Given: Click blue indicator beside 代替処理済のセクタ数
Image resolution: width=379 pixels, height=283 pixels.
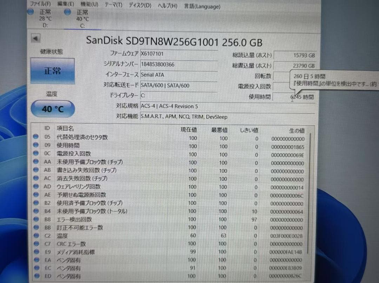Looking at the screenshot, I should (36, 137).
